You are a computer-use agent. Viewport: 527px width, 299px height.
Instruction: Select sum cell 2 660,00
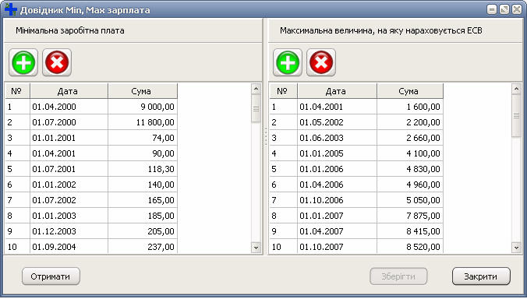pos(410,138)
